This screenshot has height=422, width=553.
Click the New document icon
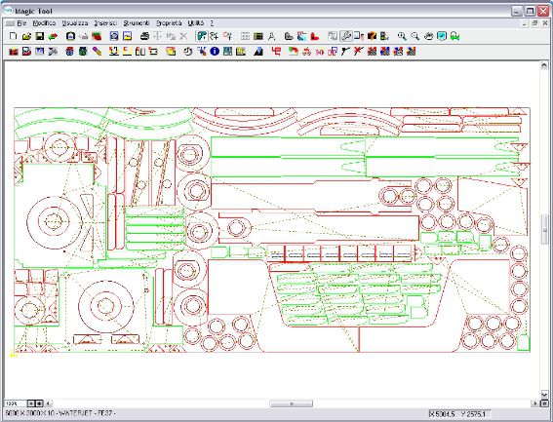(x=13, y=36)
